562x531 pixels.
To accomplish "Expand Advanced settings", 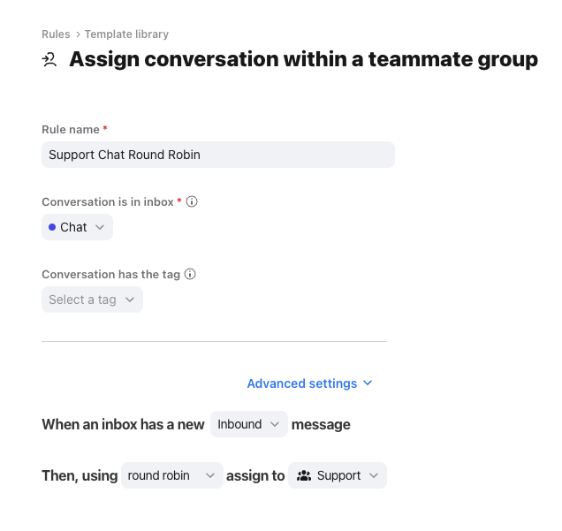I will pos(302,383).
